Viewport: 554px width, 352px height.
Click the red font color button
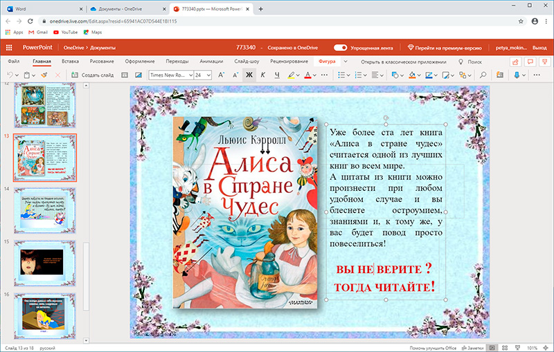[x=307, y=75]
